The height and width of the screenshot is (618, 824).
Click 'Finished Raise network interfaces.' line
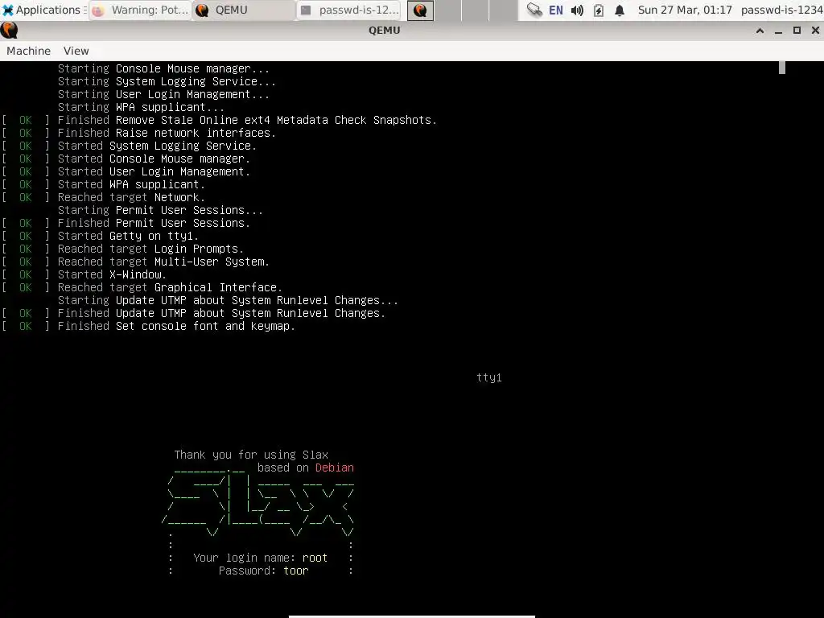pyautogui.click(x=167, y=133)
